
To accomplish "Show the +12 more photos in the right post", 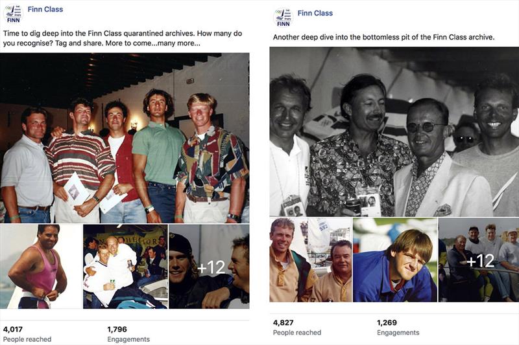I will [x=479, y=260].
